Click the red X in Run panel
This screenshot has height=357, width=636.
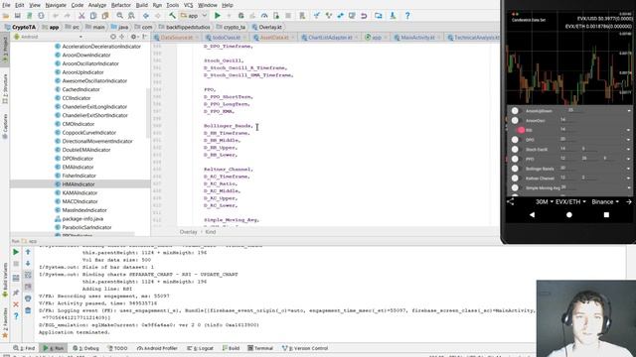click(16, 304)
